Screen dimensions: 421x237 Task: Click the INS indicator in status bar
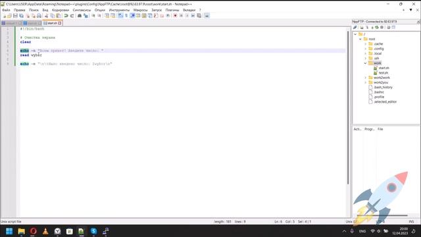[411, 222]
